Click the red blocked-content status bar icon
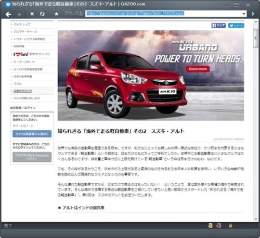 pyautogui.click(x=218, y=226)
